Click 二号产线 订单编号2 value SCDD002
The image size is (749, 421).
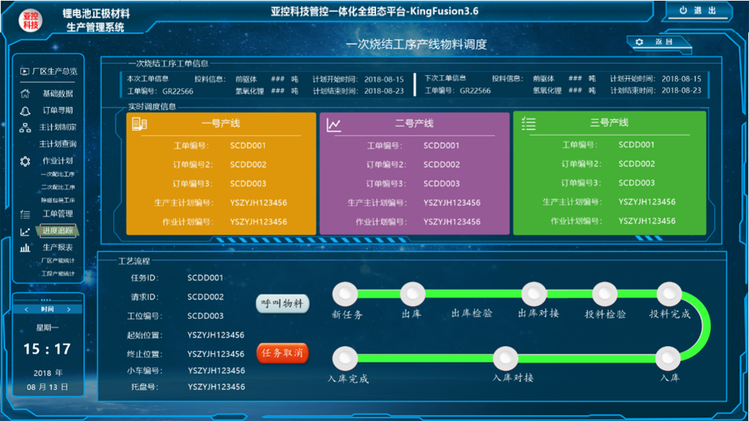(x=442, y=164)
